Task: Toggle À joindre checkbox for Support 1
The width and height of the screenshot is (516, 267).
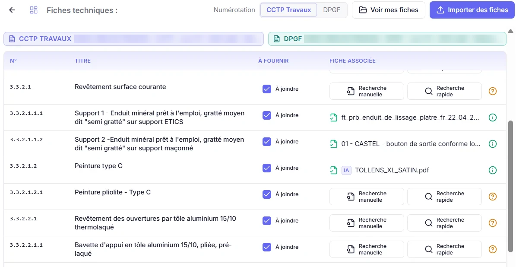Action: tap(267, 115)
